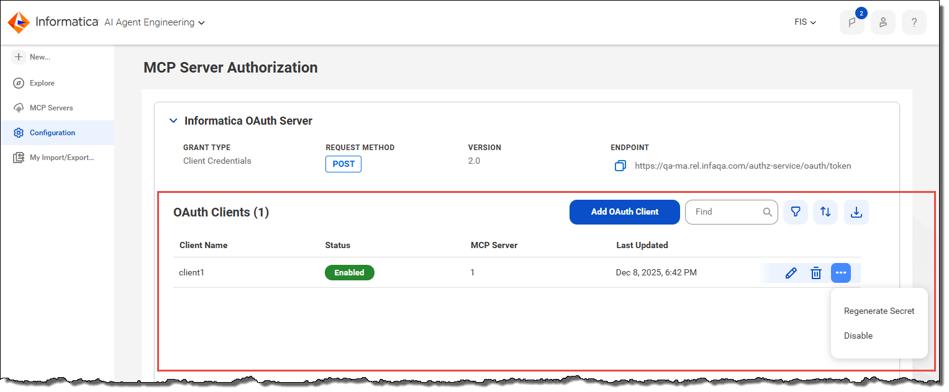Click the Configuration gear icon
The image size is (949, 392).
pyautogui.click(x=19, y=133)
